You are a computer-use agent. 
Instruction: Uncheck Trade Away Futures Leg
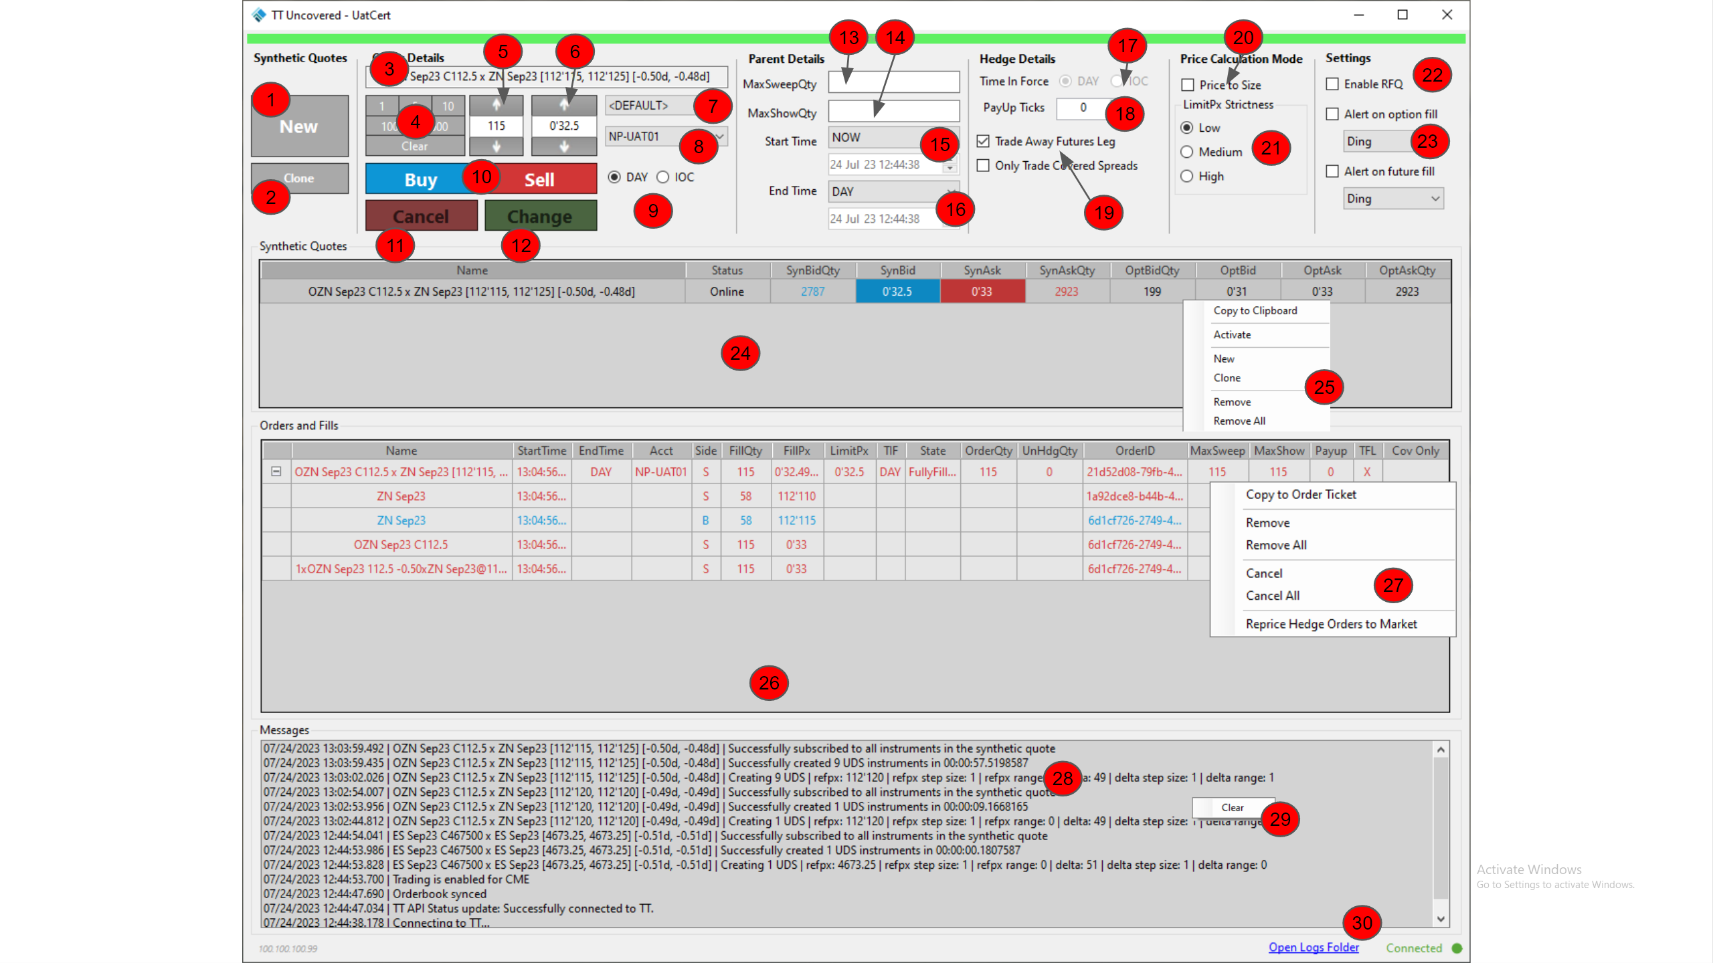click(x=983, y=141)
